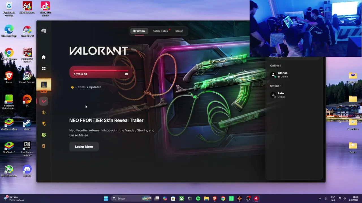Select the Steam desktop shortcut
The image size is (362, 203).
pyautogui.click(x=27, y=124)
